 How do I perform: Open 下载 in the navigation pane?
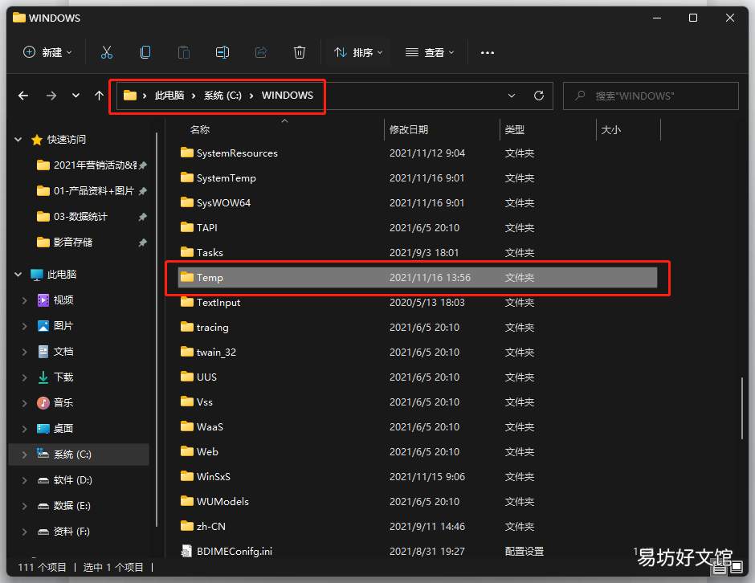[x=55, y=377]
